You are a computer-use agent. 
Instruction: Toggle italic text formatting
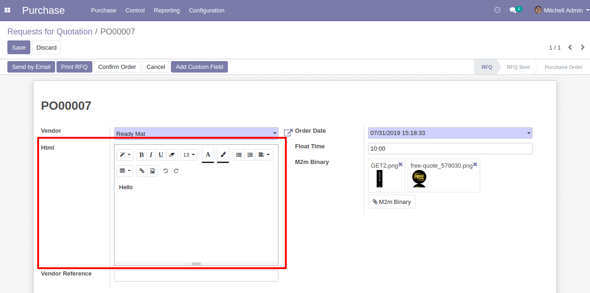tap(151, 155)
